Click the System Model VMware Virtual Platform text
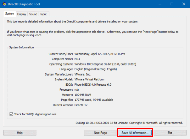This screenshot has width=190, height=139. [x=93, y=79]
